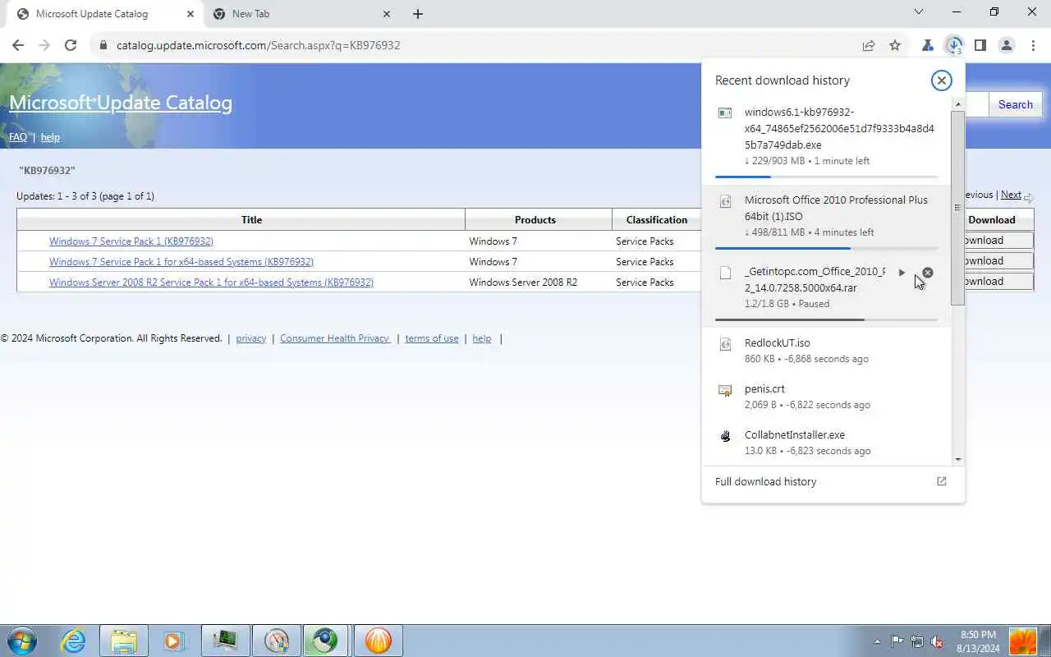Sort results by the Products column header

(x=535, y=219)
